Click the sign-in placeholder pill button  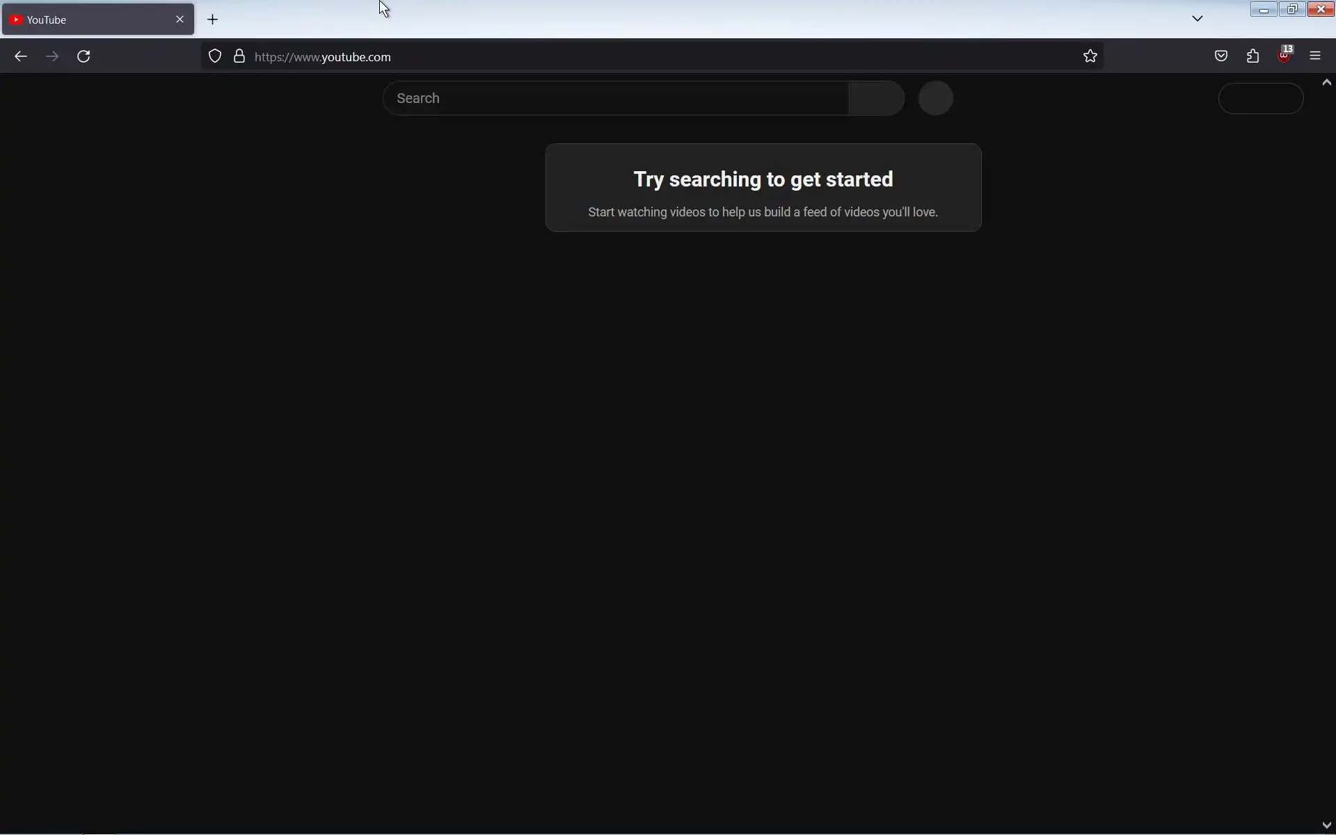(1261, 98)
